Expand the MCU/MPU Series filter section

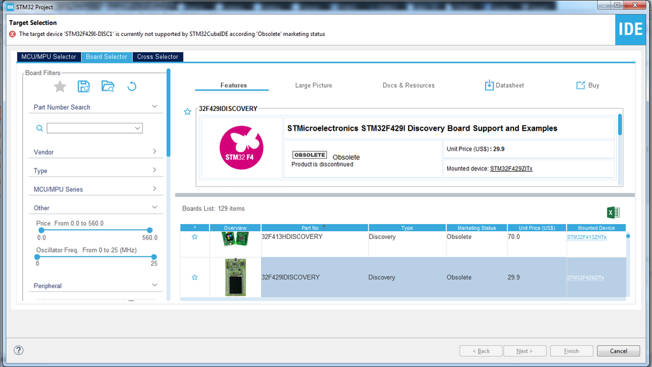pos(154,189)
